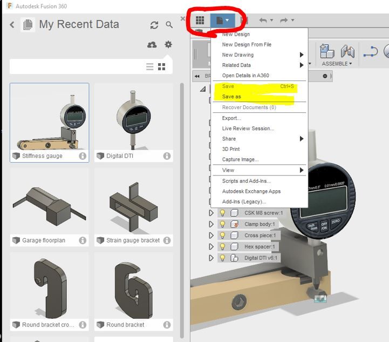Choose 3D Print menu item
Viewport: 389px width, 342px height.
click(x=260, y=149)
